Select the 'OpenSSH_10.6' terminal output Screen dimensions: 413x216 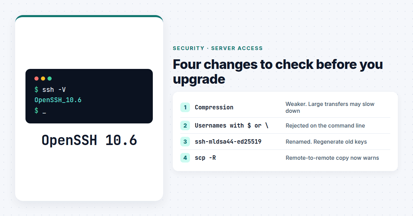58,100
